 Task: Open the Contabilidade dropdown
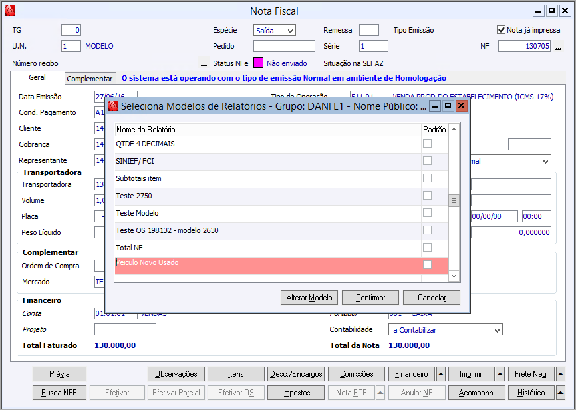tap(445, 330)
